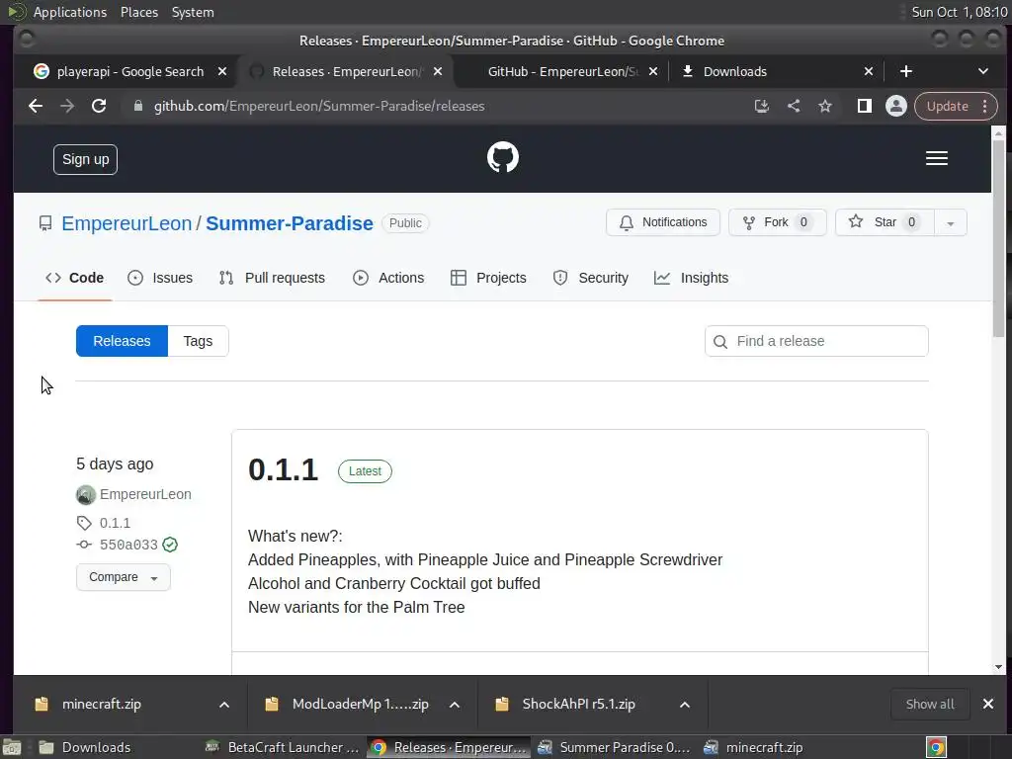
Task: Click the site lock icon in the address bar
Action: tap(137, 106)
